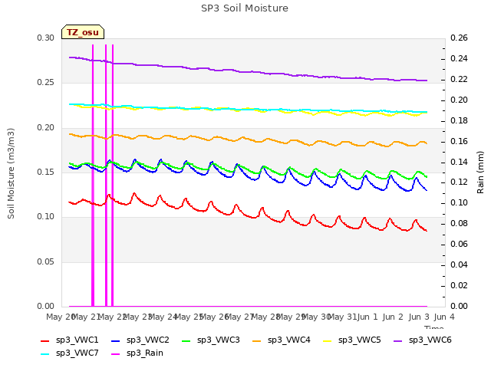This screenshot has height=368, width=491.
Task: Click the Rain (mm) axis label
Action: click(480, 172)
